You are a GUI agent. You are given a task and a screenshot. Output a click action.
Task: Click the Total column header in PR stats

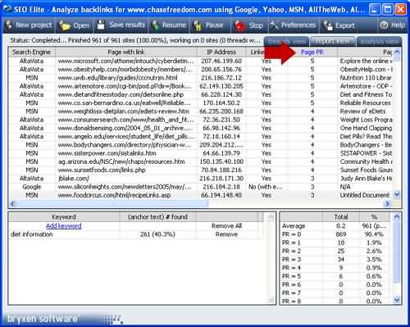341,217
